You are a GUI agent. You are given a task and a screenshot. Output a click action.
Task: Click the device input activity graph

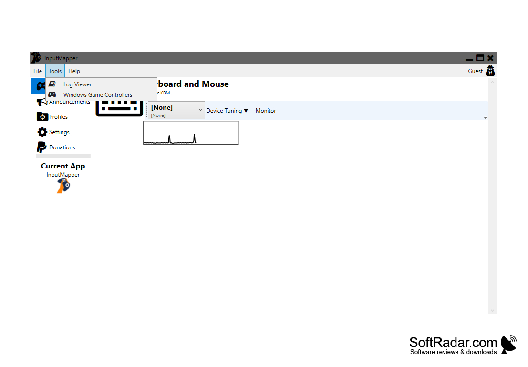(x=191, y=133)
